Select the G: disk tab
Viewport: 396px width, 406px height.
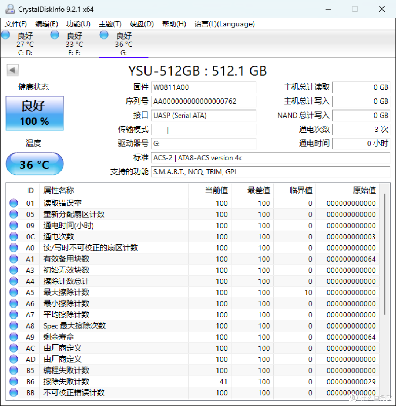(x=124, y=44)
